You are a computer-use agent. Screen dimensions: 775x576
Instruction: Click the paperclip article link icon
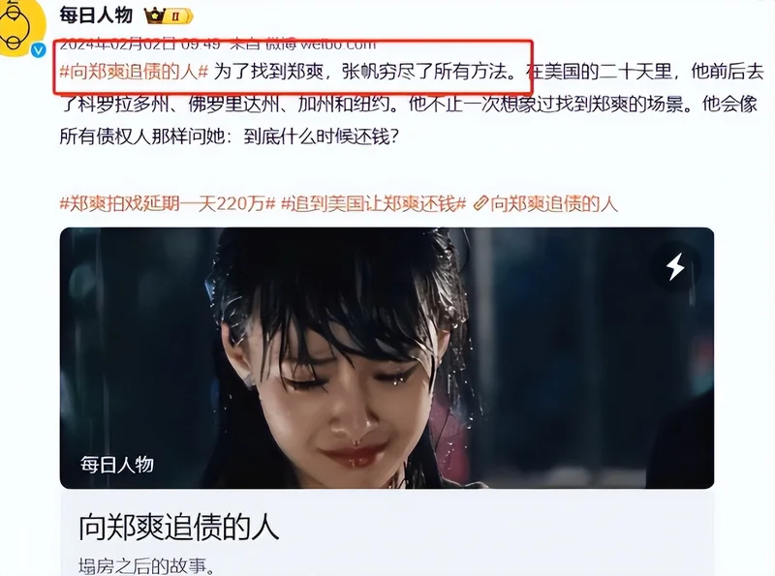tap(480, 203)
